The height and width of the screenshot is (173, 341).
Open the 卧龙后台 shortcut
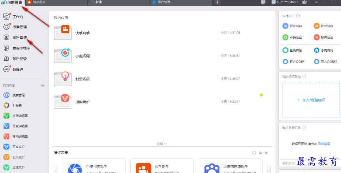pyautogui.click(x=323, y=26)
